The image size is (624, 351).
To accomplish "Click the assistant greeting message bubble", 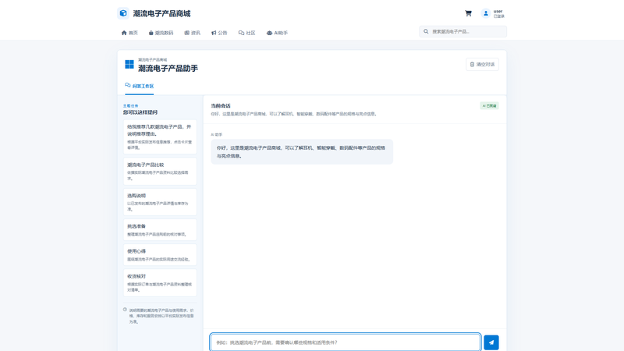I will pyautogui.click(x=302, y=151).
